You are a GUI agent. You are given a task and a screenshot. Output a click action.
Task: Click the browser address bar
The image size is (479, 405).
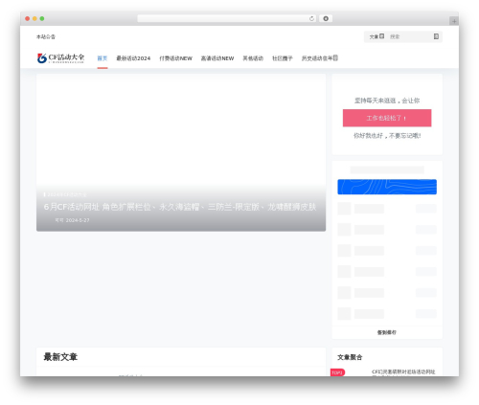click(227, 18)
